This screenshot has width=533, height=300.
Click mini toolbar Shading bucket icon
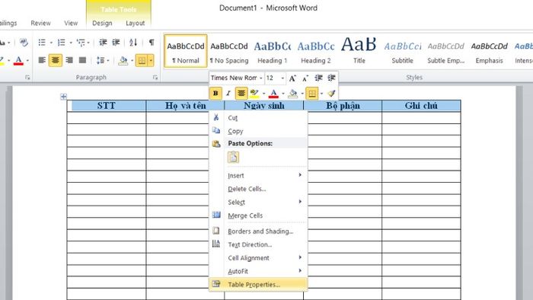coord(292,93)
